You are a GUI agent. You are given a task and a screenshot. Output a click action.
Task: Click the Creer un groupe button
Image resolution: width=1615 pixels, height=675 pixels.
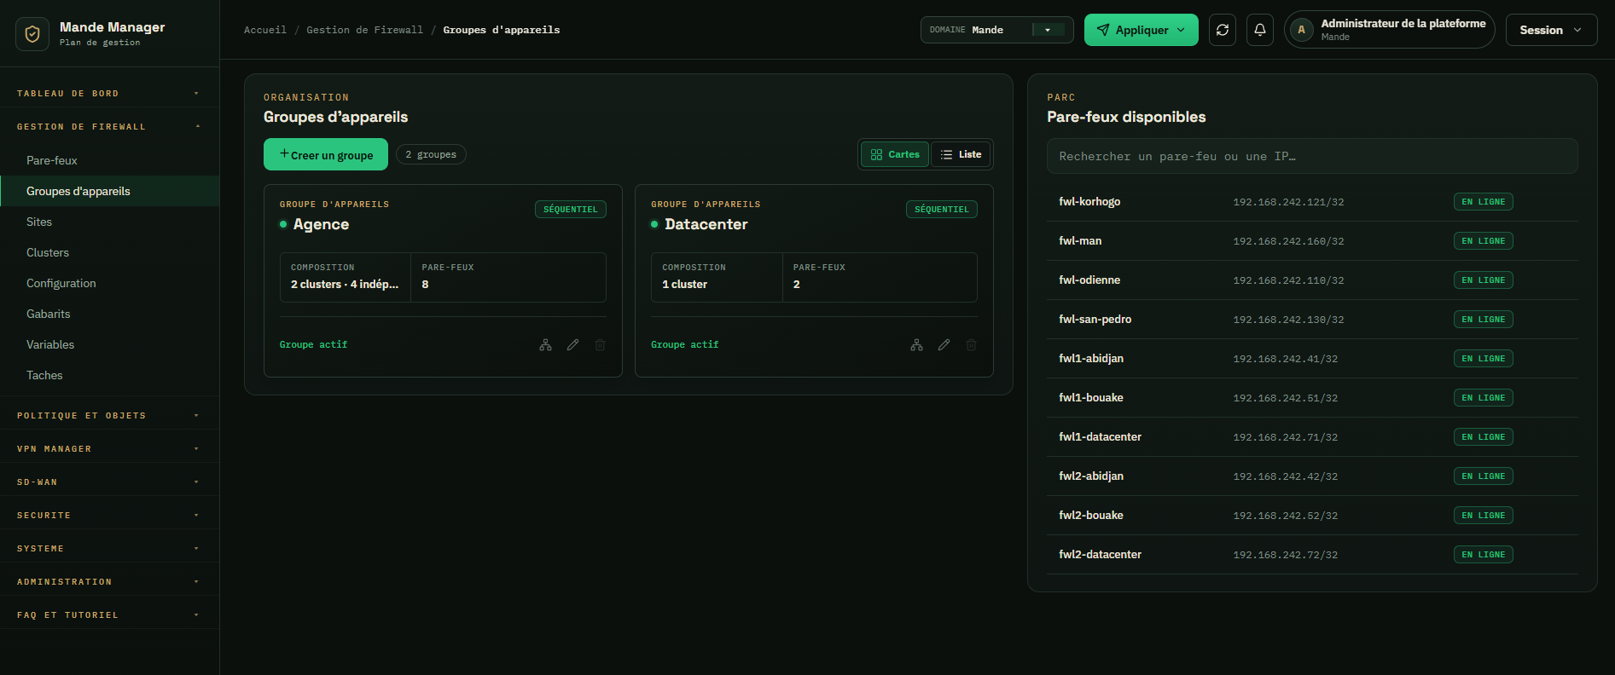(x=326, y=154)
